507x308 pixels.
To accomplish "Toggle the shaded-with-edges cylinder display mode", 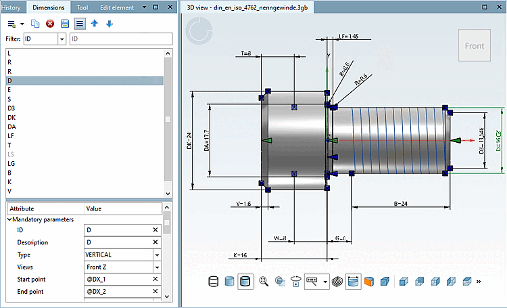I will pos(245,281).
